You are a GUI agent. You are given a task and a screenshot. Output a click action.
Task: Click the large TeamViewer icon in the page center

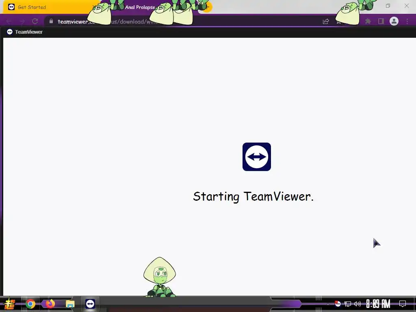click(257, 157)
